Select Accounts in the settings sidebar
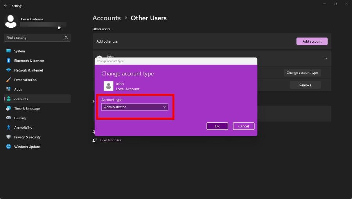Viewport: 352px width, 199px height. pyautogui.click(x=21, y=99)
